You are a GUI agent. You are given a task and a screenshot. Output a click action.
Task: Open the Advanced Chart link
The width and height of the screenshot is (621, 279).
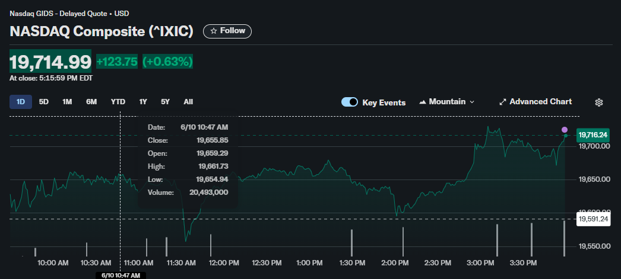point(536,102)
